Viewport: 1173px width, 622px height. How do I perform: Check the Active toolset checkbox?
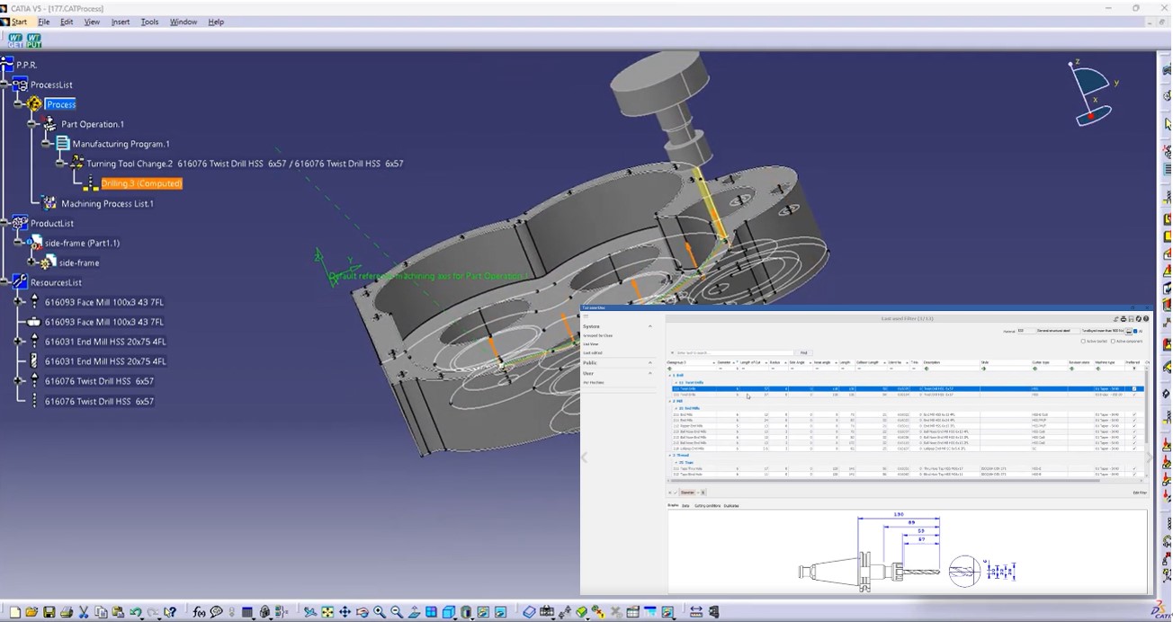click(1082, 341)
